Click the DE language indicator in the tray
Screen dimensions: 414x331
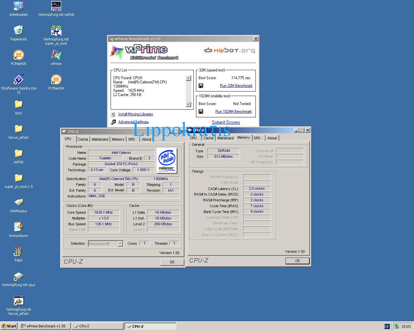(387, 326)
